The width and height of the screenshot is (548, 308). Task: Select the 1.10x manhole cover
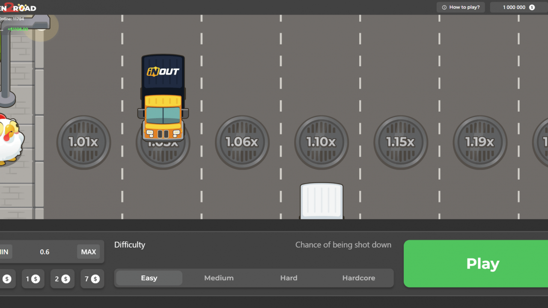coord(321,142)
